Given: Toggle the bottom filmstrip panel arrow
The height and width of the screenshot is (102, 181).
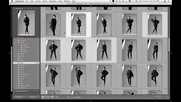Looking at the screenshot, I should [x=90, y=101].
